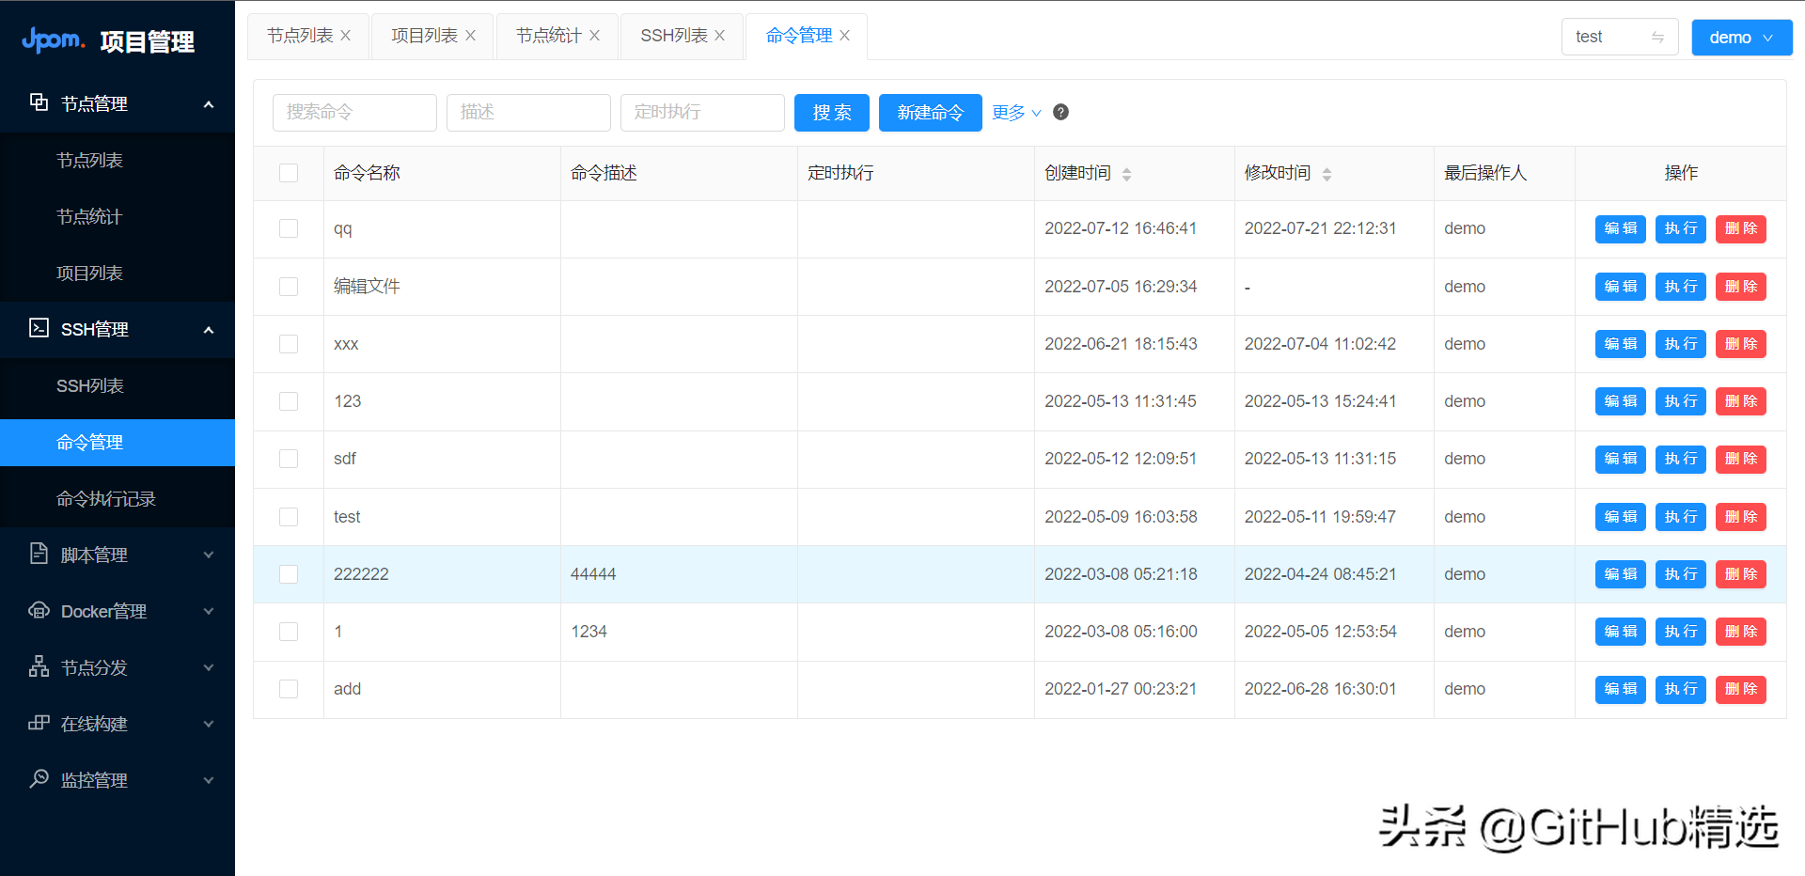Viewport: 1805px width, 876px height.
Task: Click the 搜索命令 input field
Action: (x=354, y=112)
